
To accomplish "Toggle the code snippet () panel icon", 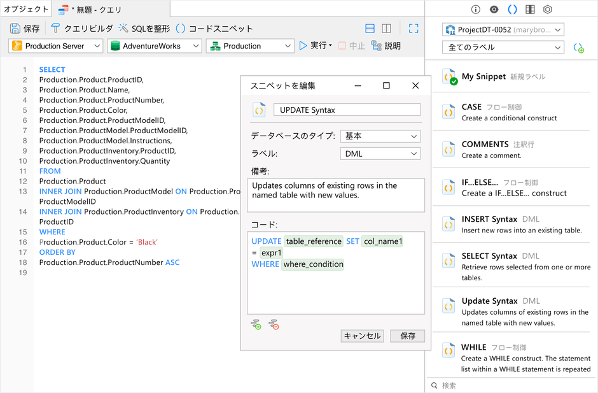I will coord(513,10).
